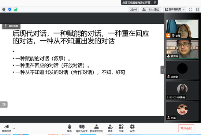Click the blue security shield icon
Screen dimensions: 201x135
pyautogui.click(x=10, y=10)
